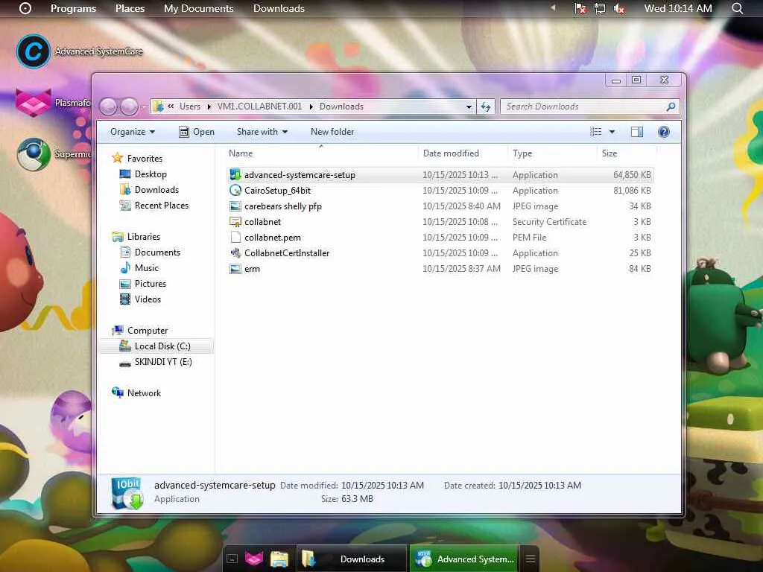Select the erm JPEG image icon
763x572 pixels.
click(235, 268)
